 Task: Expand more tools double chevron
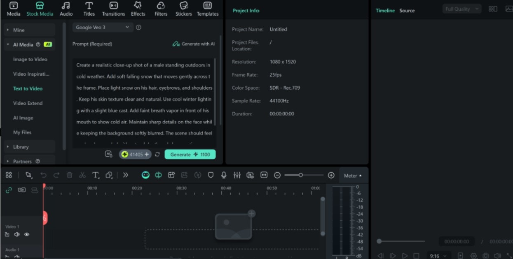point(126,175)
